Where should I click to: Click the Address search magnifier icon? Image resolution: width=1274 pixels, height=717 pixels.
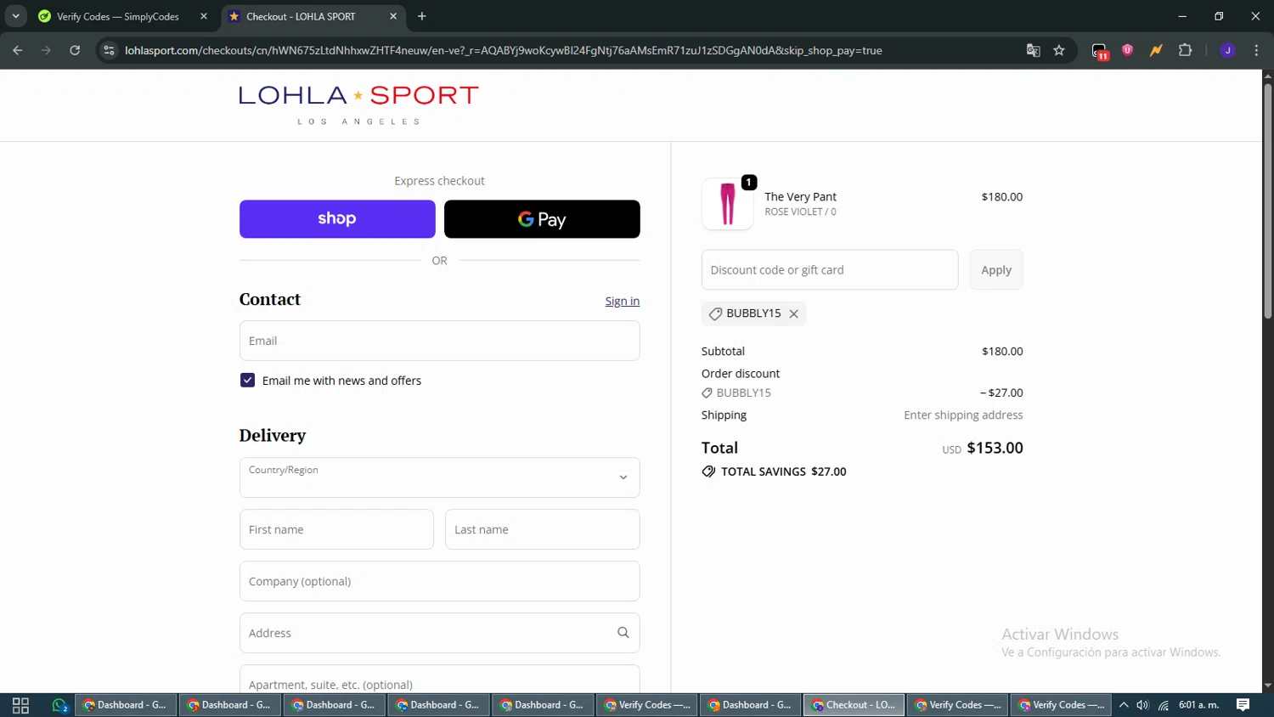pyautogui.click(x=623, y=633)
